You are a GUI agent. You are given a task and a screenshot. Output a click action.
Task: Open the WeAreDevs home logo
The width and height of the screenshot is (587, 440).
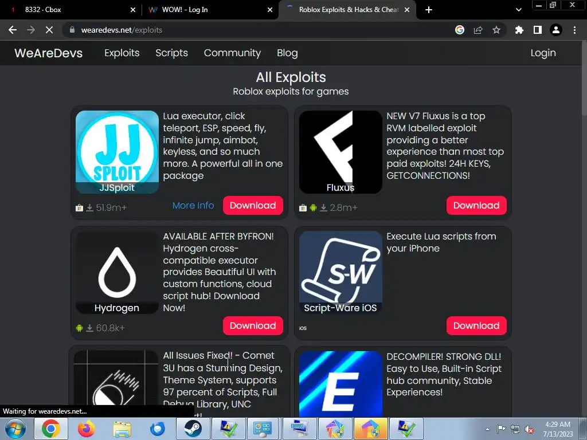(x=48, y=53)
